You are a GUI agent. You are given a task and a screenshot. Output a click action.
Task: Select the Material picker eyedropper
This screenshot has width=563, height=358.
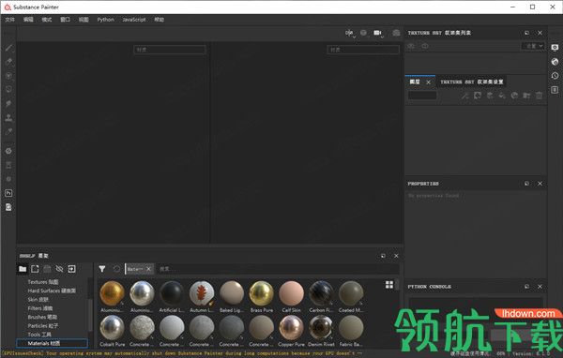coord(8,131)
